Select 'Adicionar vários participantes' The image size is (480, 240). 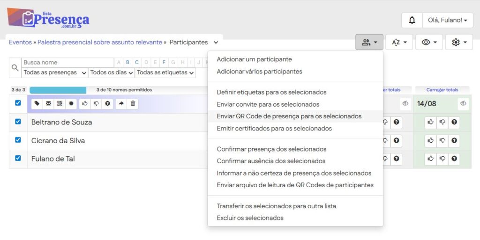click(295, 72)
